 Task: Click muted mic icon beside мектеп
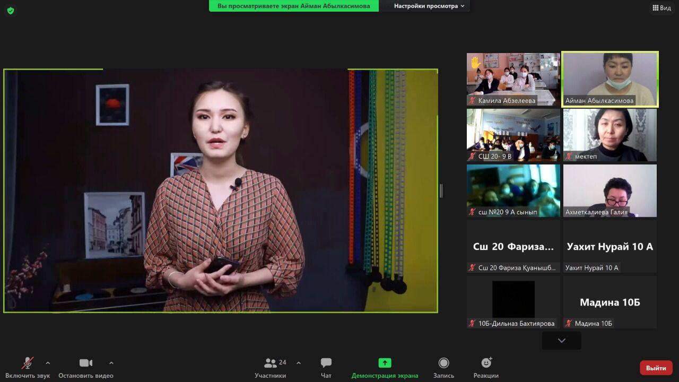[569, 156]
